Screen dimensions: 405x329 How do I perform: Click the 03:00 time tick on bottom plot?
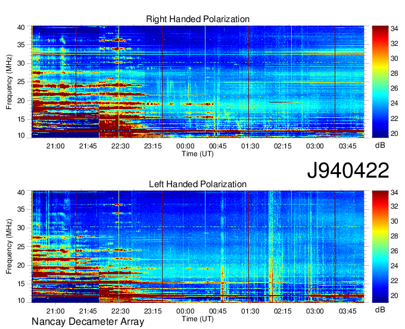(315, 311)
